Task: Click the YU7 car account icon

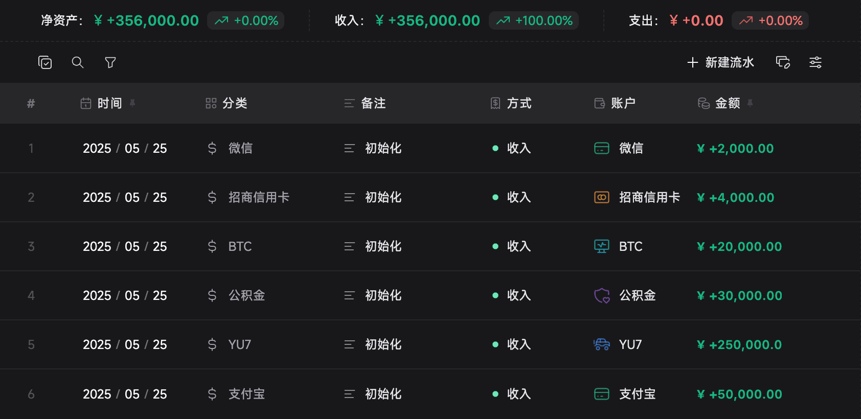Action: [602, 344]
